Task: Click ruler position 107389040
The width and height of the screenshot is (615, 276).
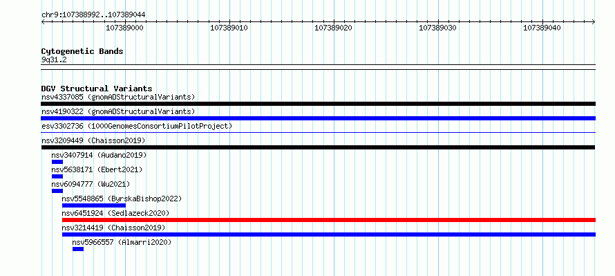Action: pyautogui.click(x=542, y=28)
